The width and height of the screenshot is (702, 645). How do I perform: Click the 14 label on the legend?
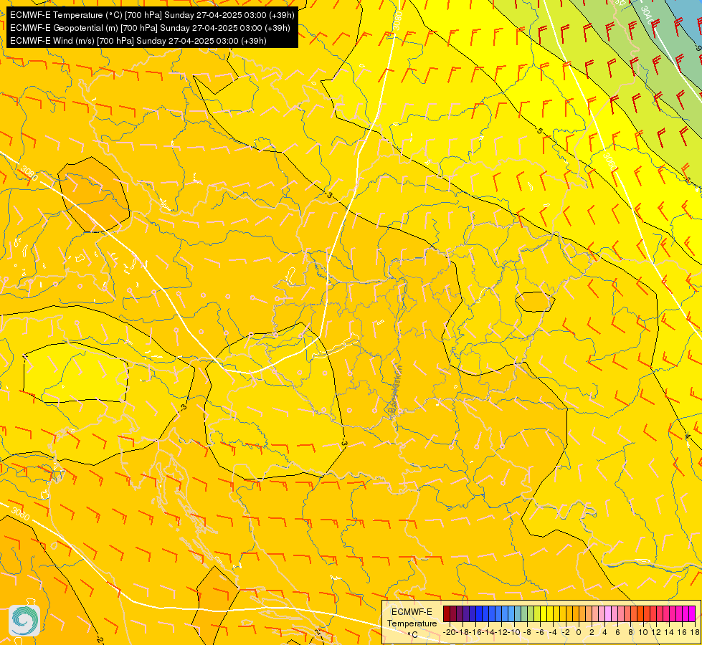click(669, 632)
